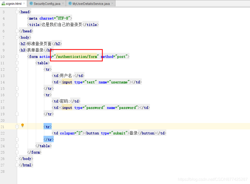Click fold end marker on line 19
Viewport: 250px width, 184px height.
click(17, 114)
